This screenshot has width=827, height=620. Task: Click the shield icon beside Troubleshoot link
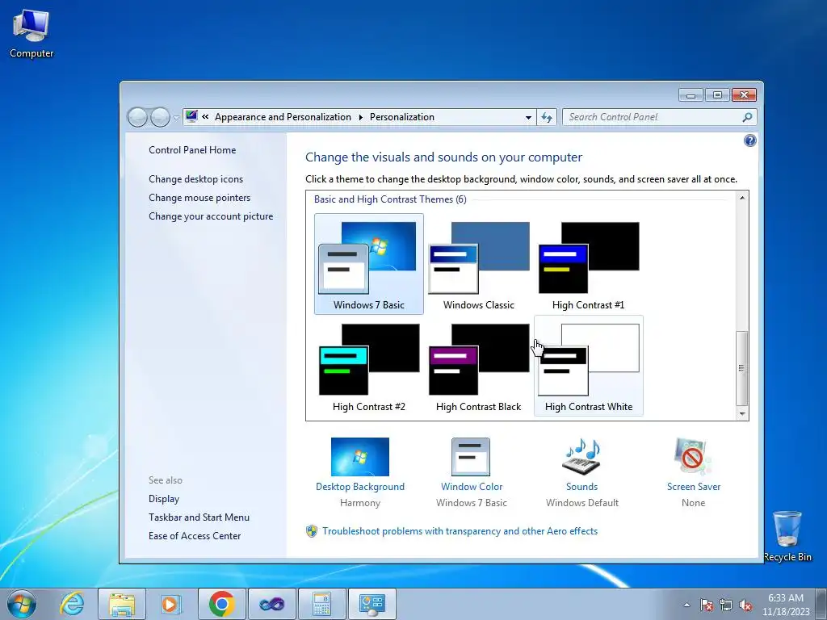[312, 531]
